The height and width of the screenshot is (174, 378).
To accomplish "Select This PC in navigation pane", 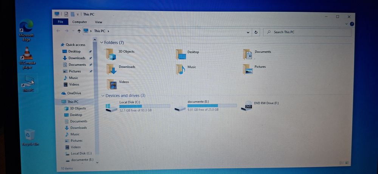I will [x=70, y=102].
